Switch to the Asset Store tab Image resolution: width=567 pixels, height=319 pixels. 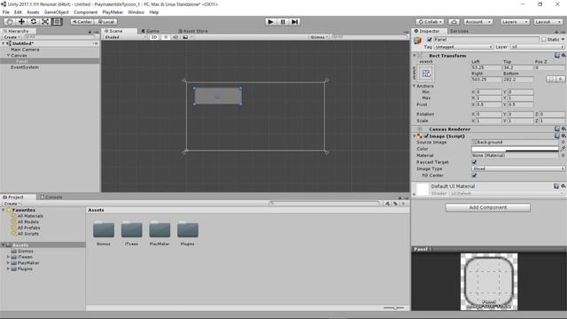[x=193, y=31]
